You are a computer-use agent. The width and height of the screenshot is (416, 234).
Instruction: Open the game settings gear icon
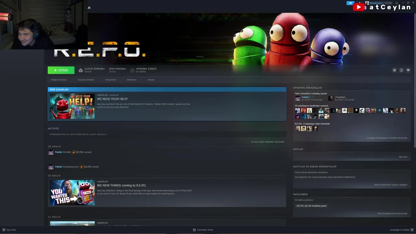pyautogui.click(x=395, y=70)
